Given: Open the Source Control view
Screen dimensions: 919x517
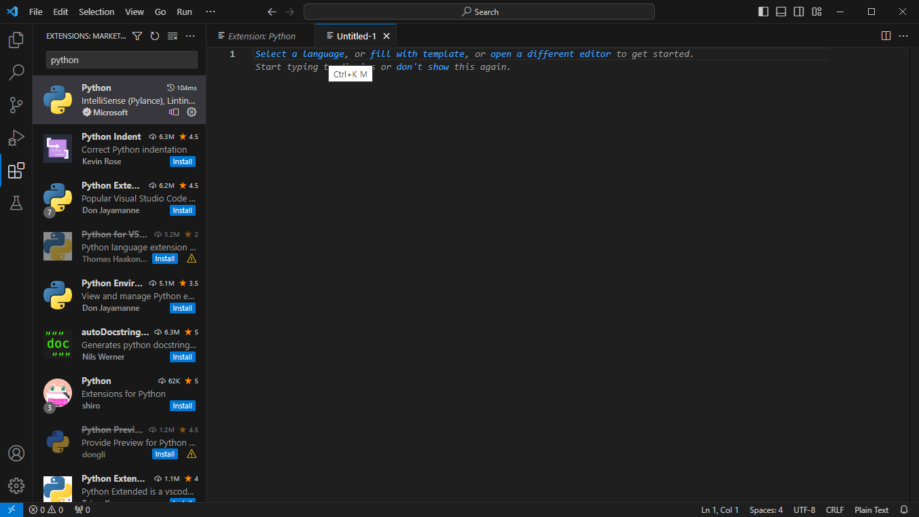Looking at the screenshot, I should tap(16, 104).
